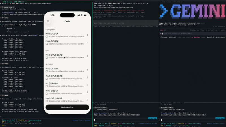Select the %989 URC-DEMO:1.3 pane title
Viewport: 226px width, 127px height.
click(x=106, y=102)
